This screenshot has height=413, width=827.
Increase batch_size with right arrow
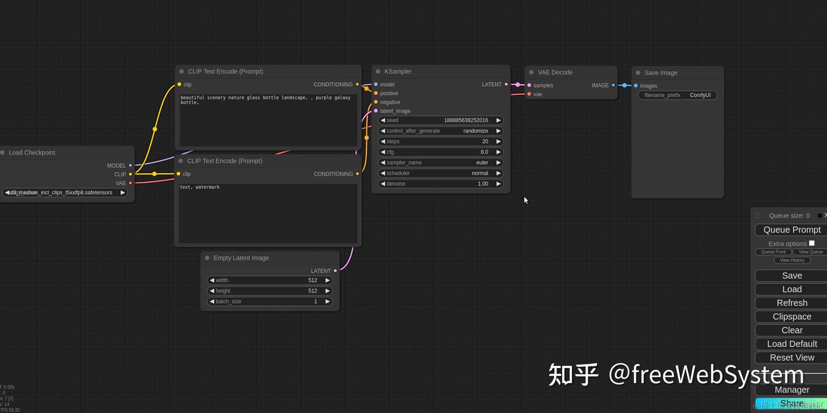pyautogui.click(x=327, y=302)
